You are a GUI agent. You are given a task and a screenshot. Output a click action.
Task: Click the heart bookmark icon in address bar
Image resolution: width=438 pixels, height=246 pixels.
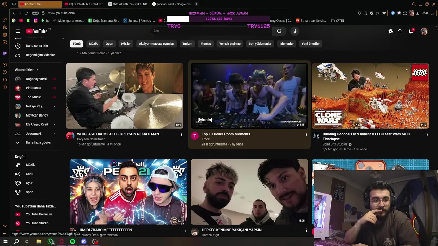tap(384, 13)
